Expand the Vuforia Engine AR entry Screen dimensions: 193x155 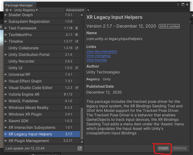(x=6, y=94)
